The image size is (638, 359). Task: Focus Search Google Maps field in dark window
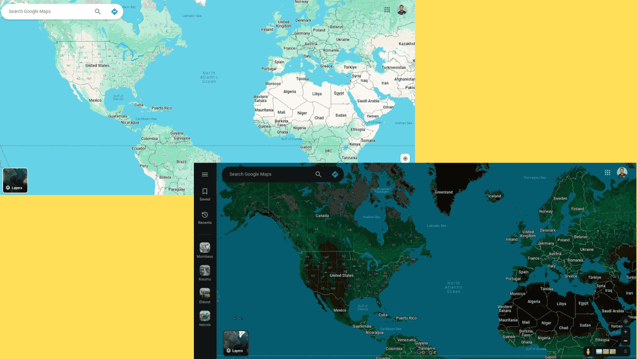[x=269, y=175]
